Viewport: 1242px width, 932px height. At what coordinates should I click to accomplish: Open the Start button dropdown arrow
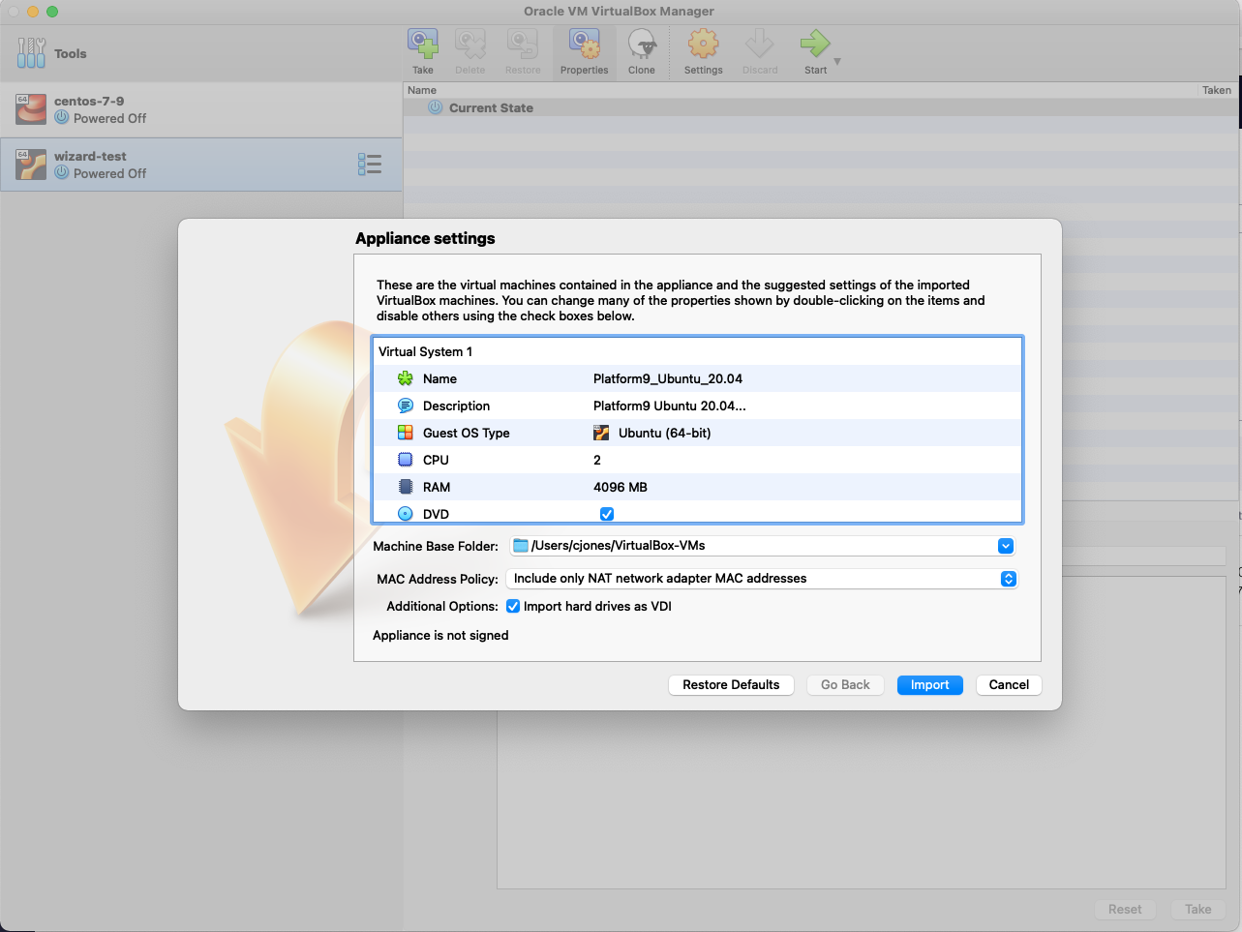837,62
